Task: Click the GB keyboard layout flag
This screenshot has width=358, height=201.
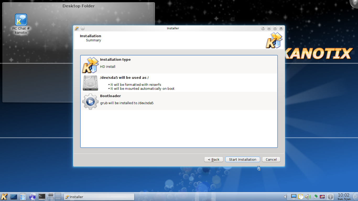Action: click(322, 197)
